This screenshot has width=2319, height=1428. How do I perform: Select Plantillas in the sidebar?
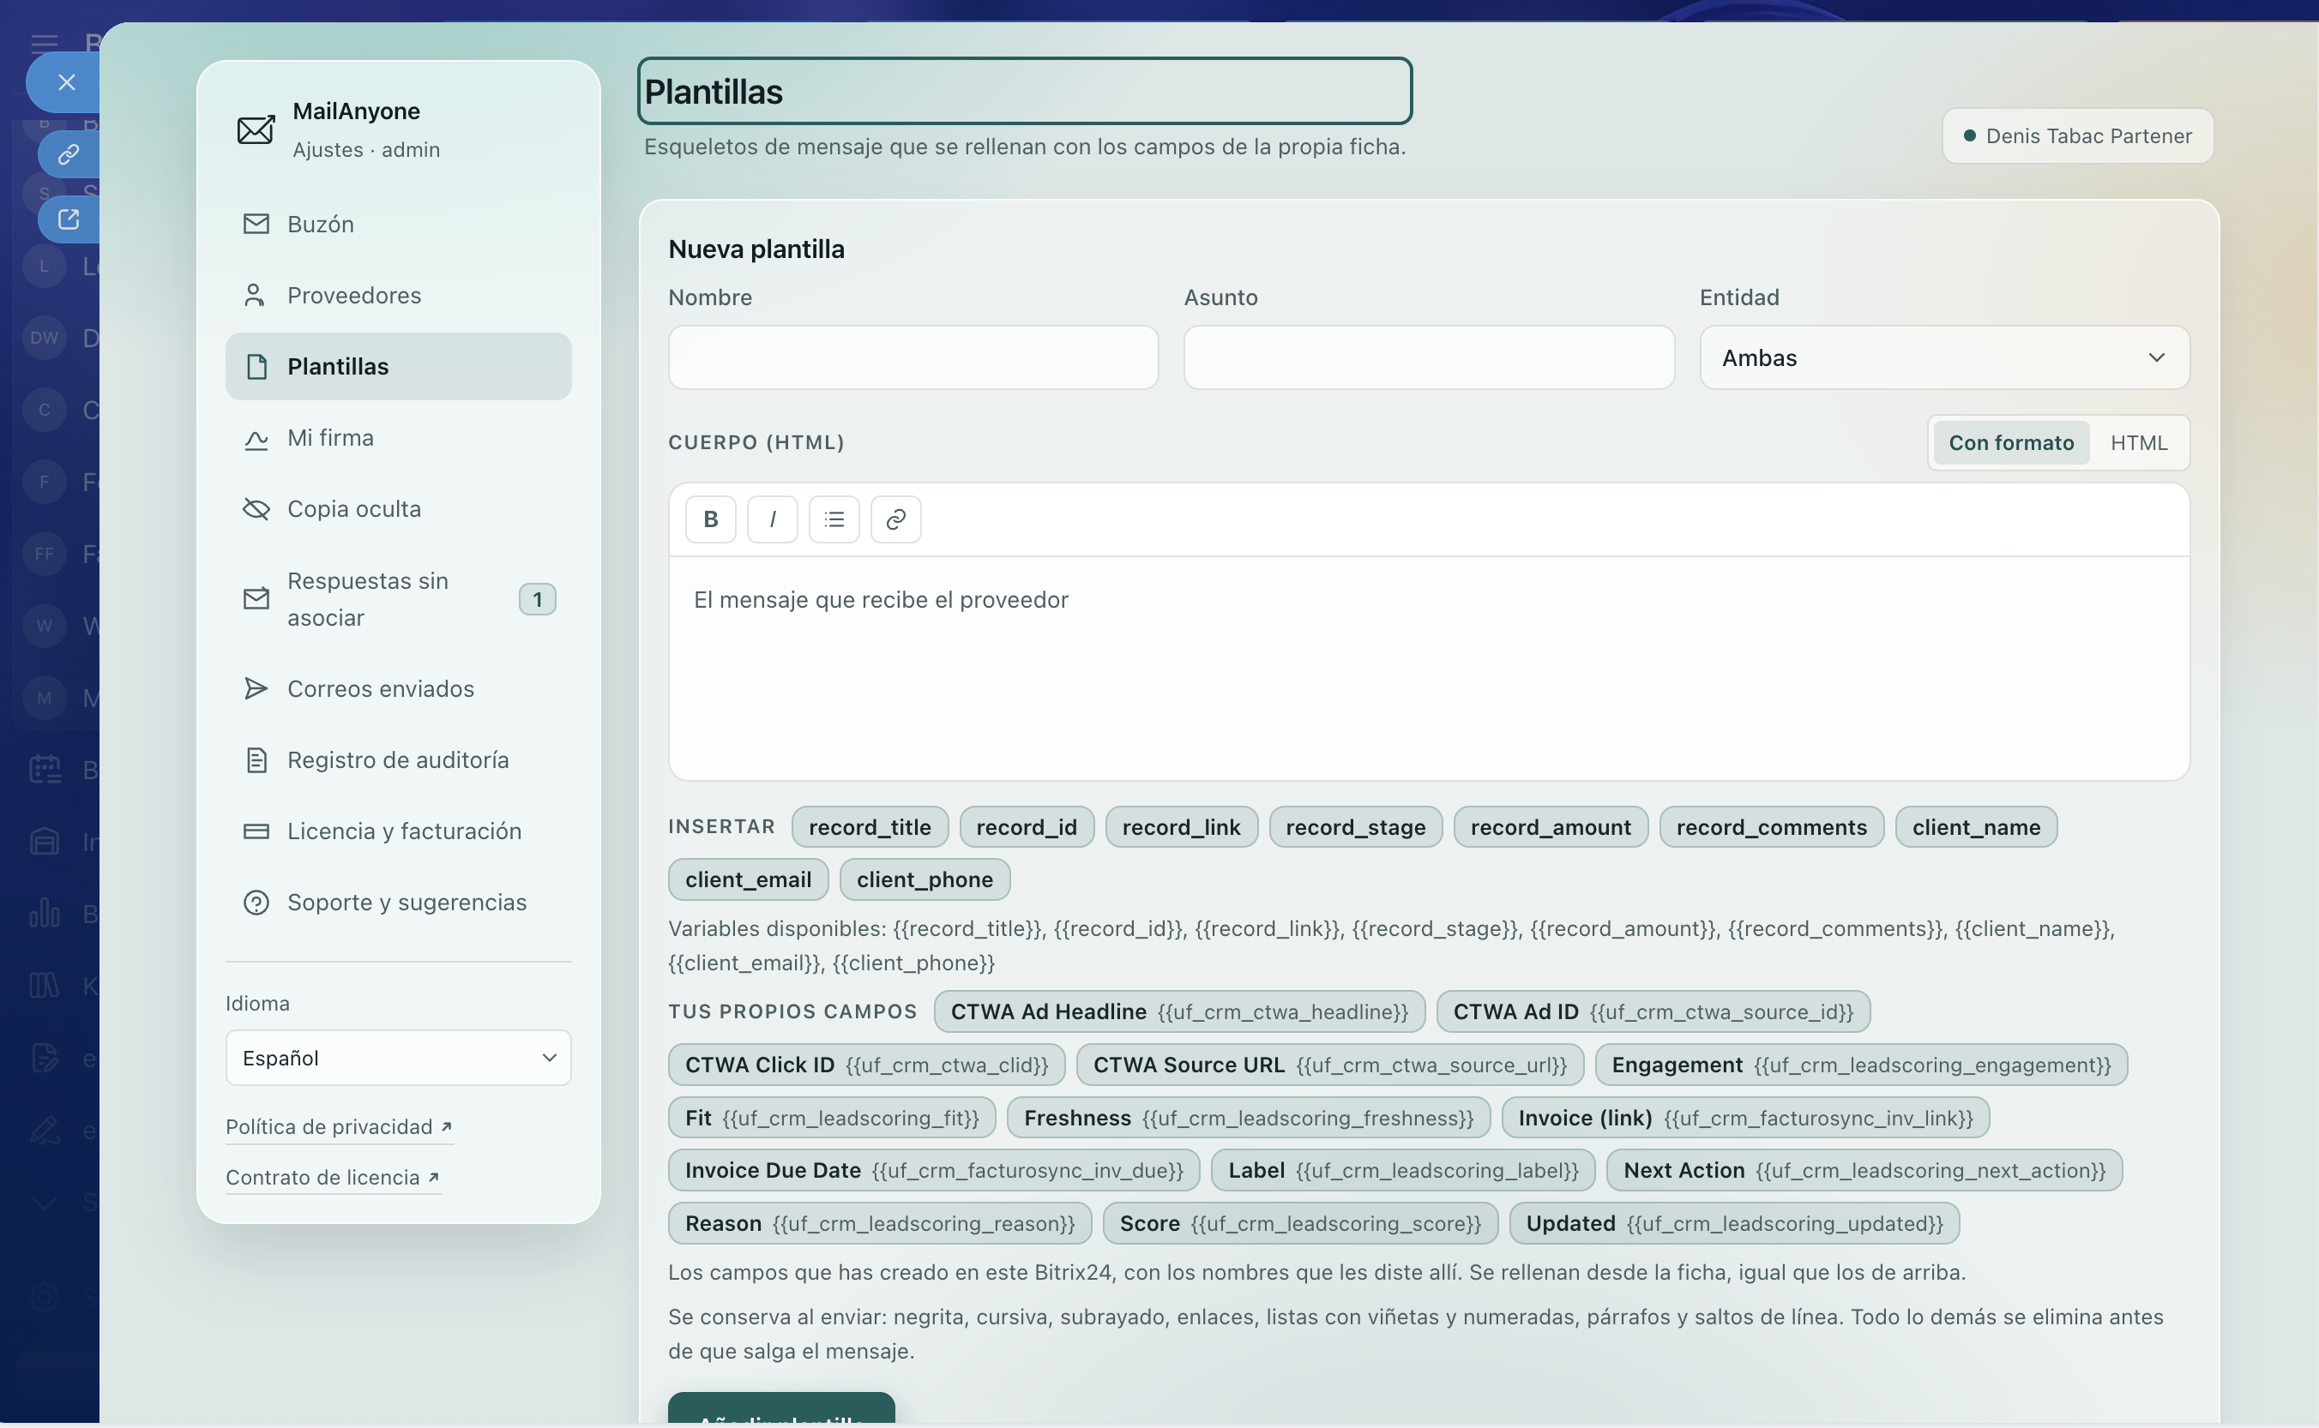398,365
